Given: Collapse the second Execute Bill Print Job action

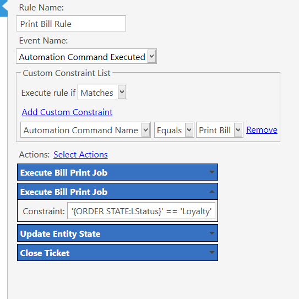Looking at the screenshot, I should click(117, 192).
